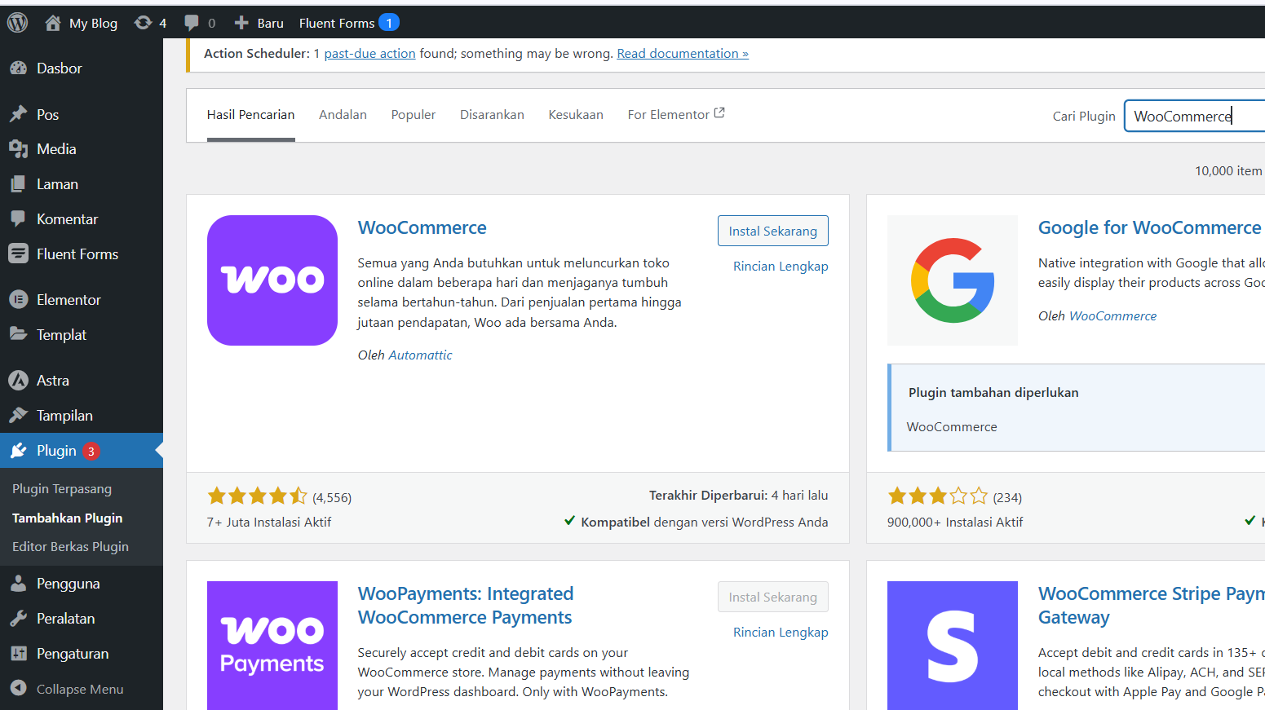Go to Astra theme menu
Image resolution: width=1265 pixels, height=710 pixels.
pyautogui.click(x=52, y=381)
